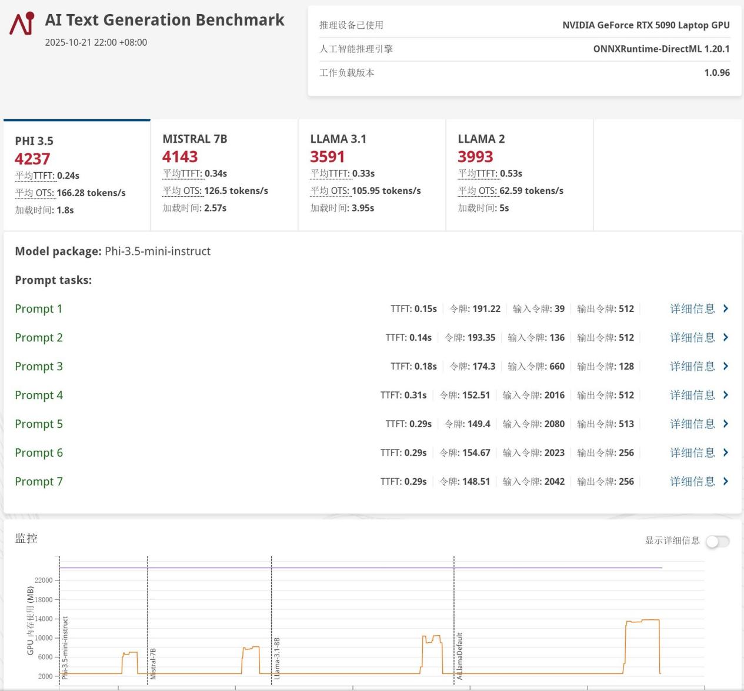Expand Prompt 2 details chevron
The width and height of the screenshot is (744, 691).
(726, 337)
